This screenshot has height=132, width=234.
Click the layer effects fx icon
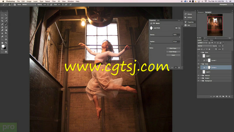coord(214,96)
